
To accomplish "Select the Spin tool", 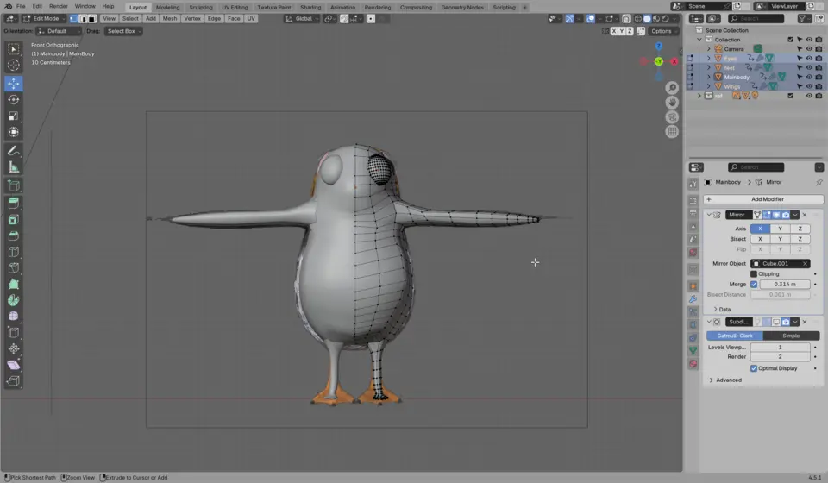I will [13, 300].
